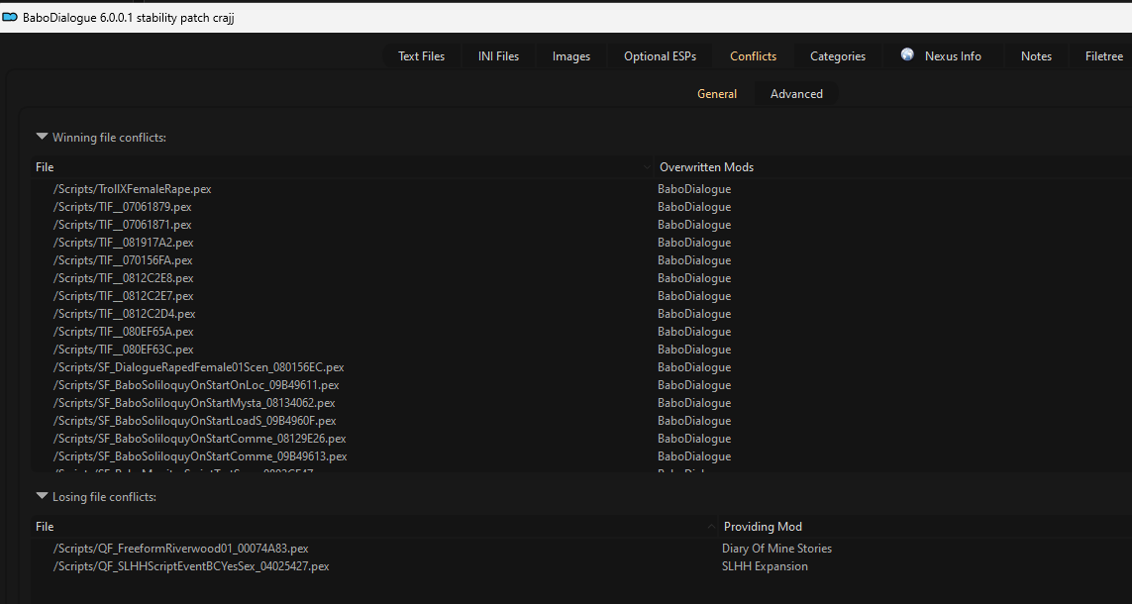This screenshot has width=1132, height=604.
Task: Click the Nexus Info globe icon
Action: tap(907, 54)
